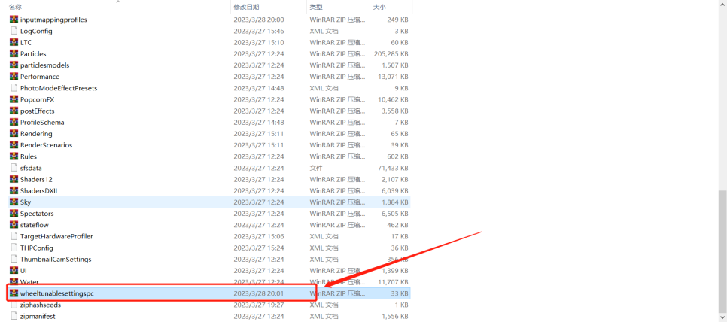This screenshot has height=322, width=727.
Task: Click the Shaders12 archive icon
Action: pos(14,179)
